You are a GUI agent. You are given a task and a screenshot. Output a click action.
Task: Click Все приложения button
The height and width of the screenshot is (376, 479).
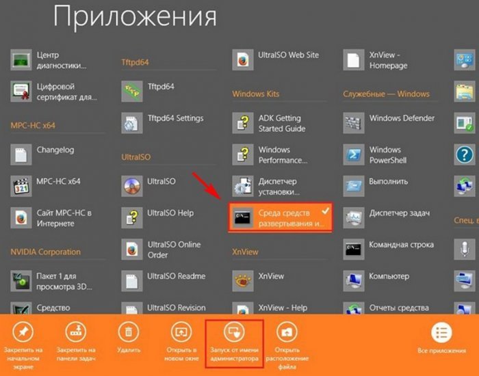pos(442,339)
